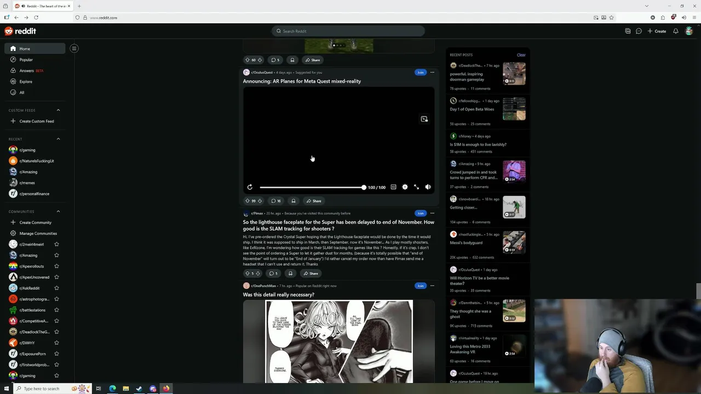Click Create post button

click(x=657, y=31)
